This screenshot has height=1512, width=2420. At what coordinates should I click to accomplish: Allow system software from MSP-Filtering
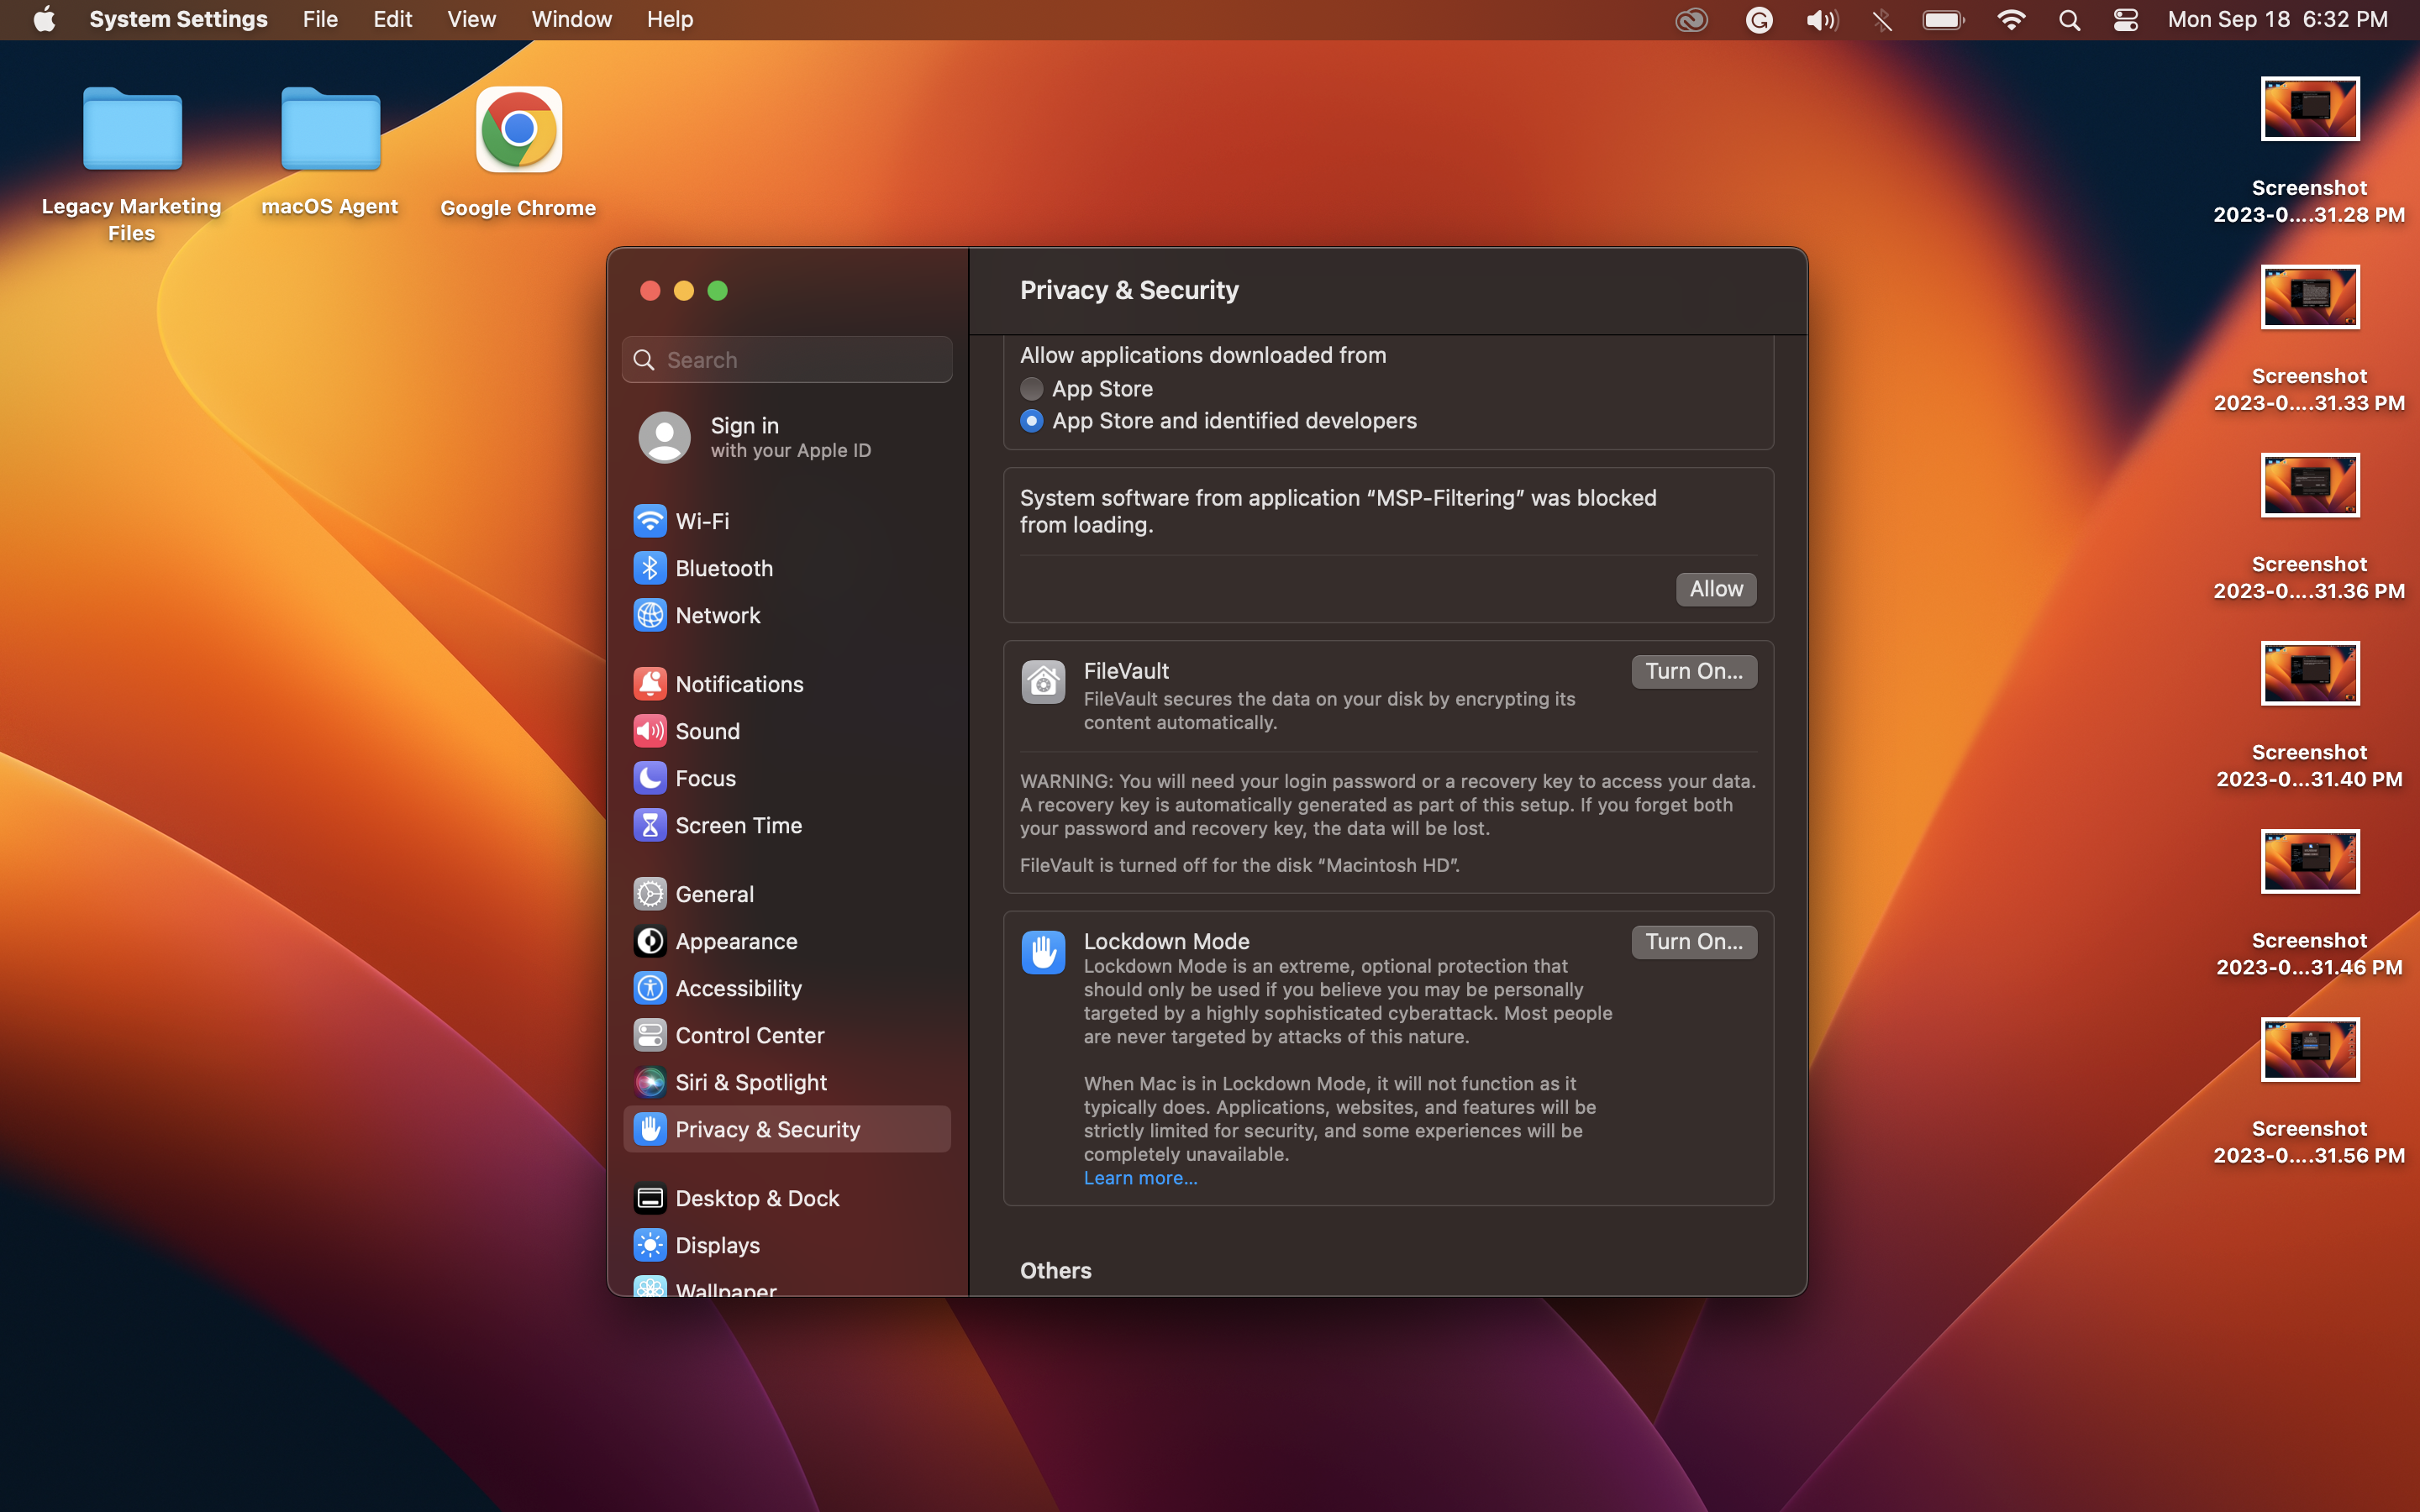coord(1715,589)
